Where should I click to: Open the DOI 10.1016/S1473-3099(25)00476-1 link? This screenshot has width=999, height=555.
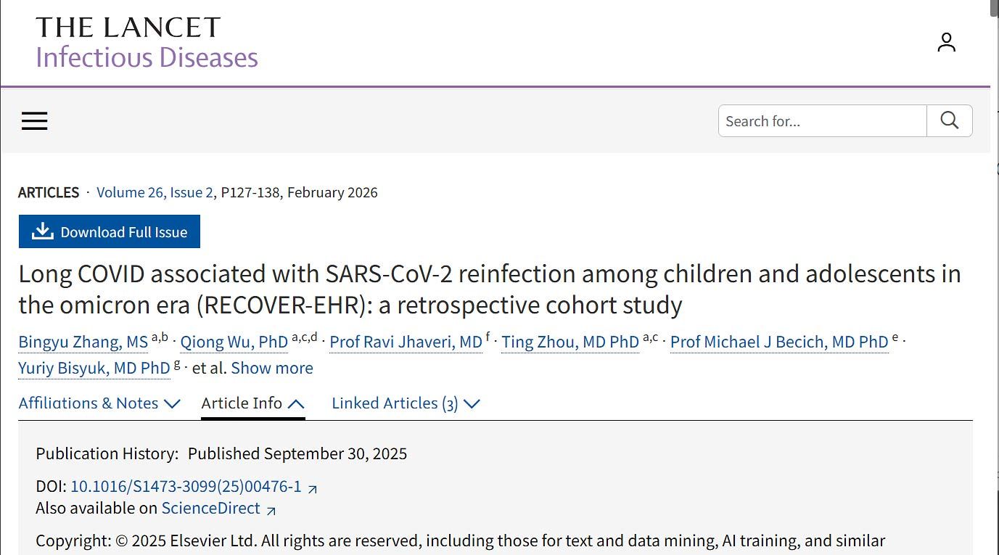(186, 486)
